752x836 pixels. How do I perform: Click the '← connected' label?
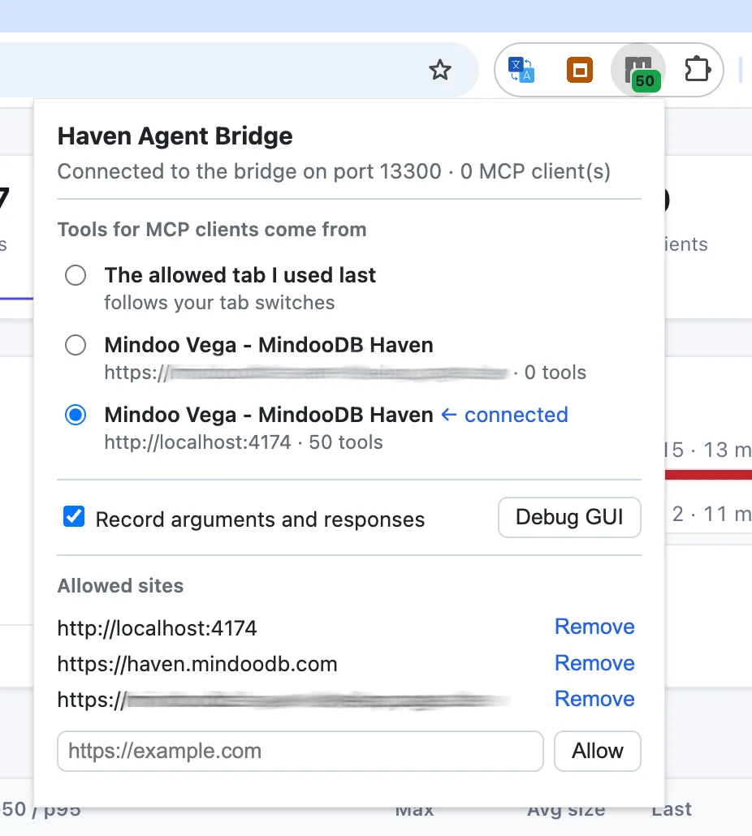504,415
